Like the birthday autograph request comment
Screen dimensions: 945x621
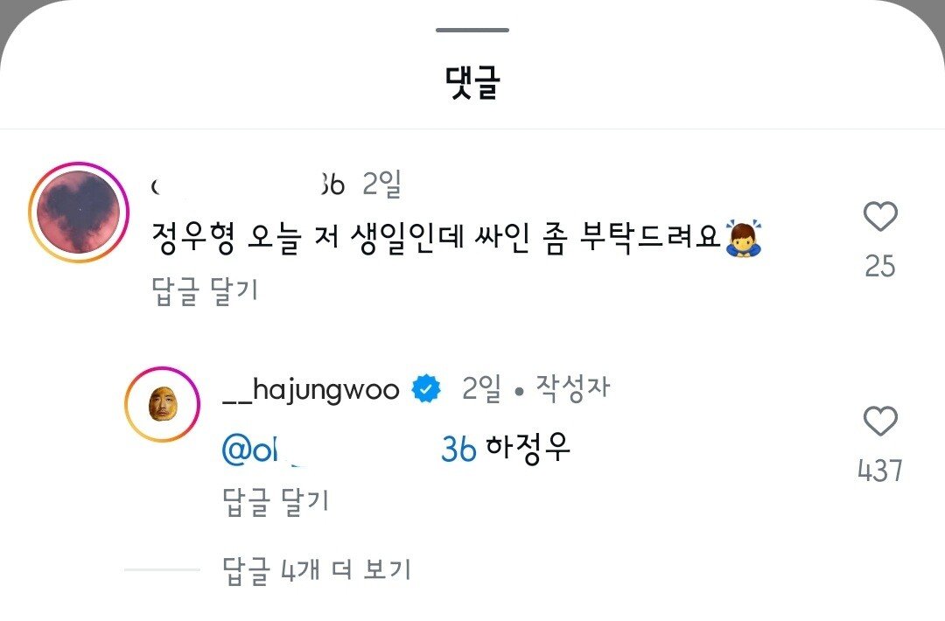click(880, 216)
